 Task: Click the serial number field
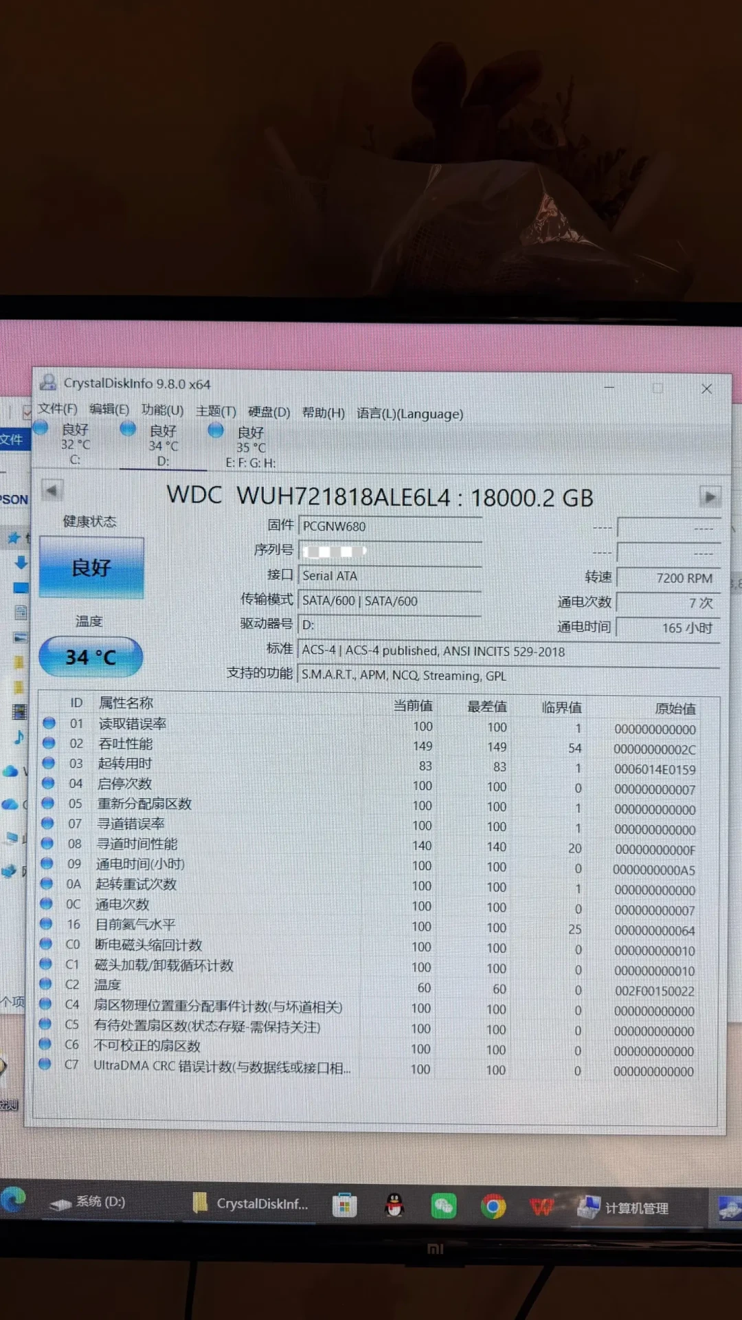[x=390, y=551]
